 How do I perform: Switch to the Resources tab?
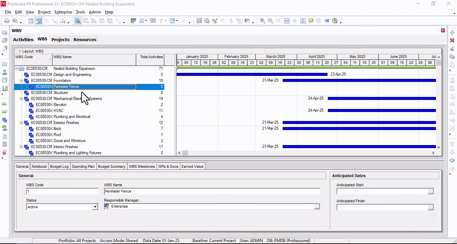(85, 39)
